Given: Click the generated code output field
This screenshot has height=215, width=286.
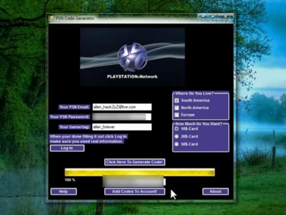Looking at the screenshot, I should coord(134,181).
